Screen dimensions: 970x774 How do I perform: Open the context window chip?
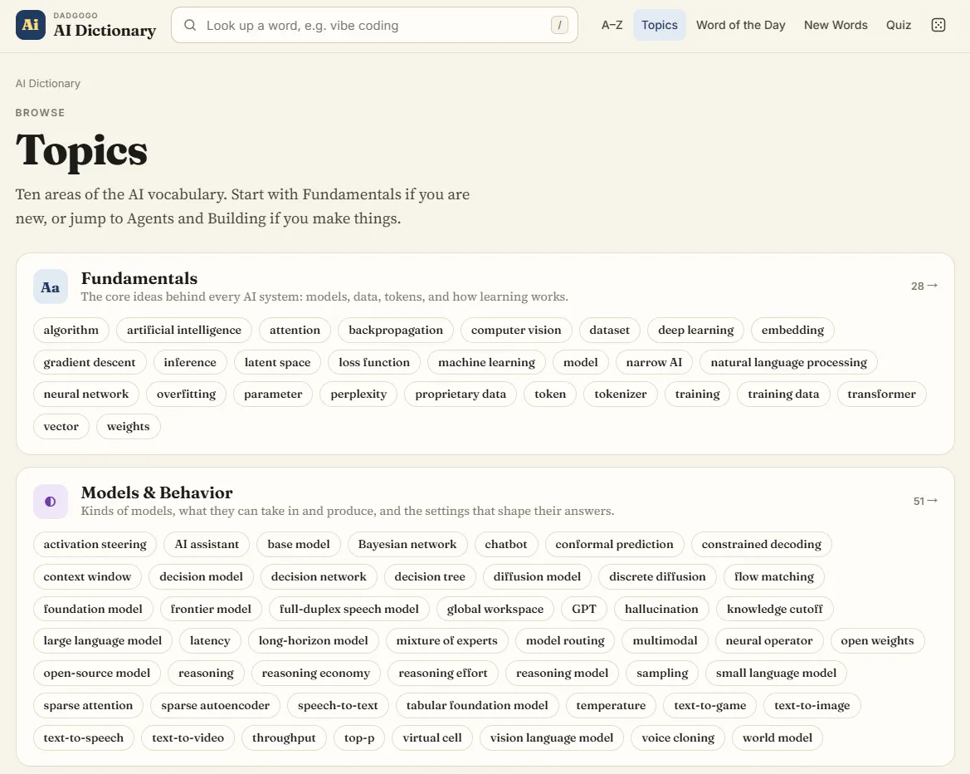coord(87,576)
